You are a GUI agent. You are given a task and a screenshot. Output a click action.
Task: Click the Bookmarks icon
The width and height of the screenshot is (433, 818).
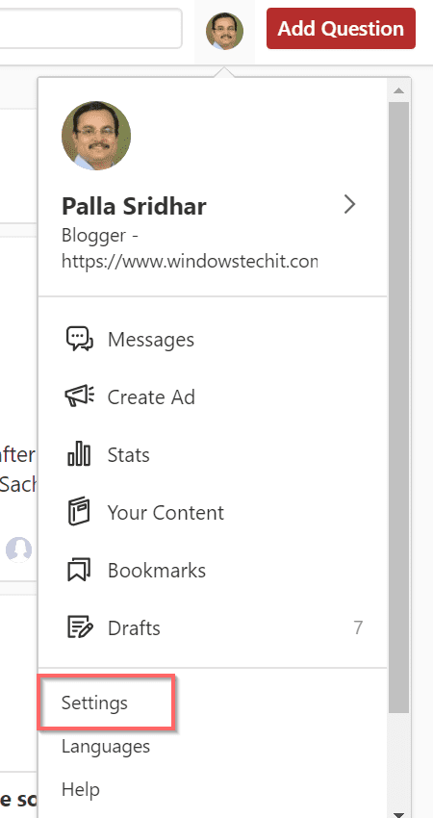point(79,570)
